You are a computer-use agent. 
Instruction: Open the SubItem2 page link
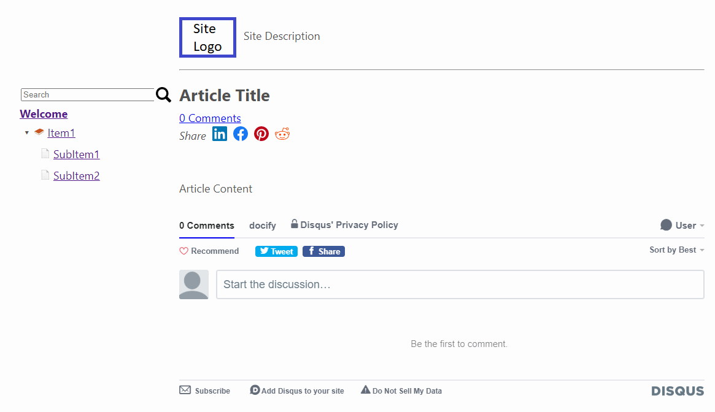76,175
